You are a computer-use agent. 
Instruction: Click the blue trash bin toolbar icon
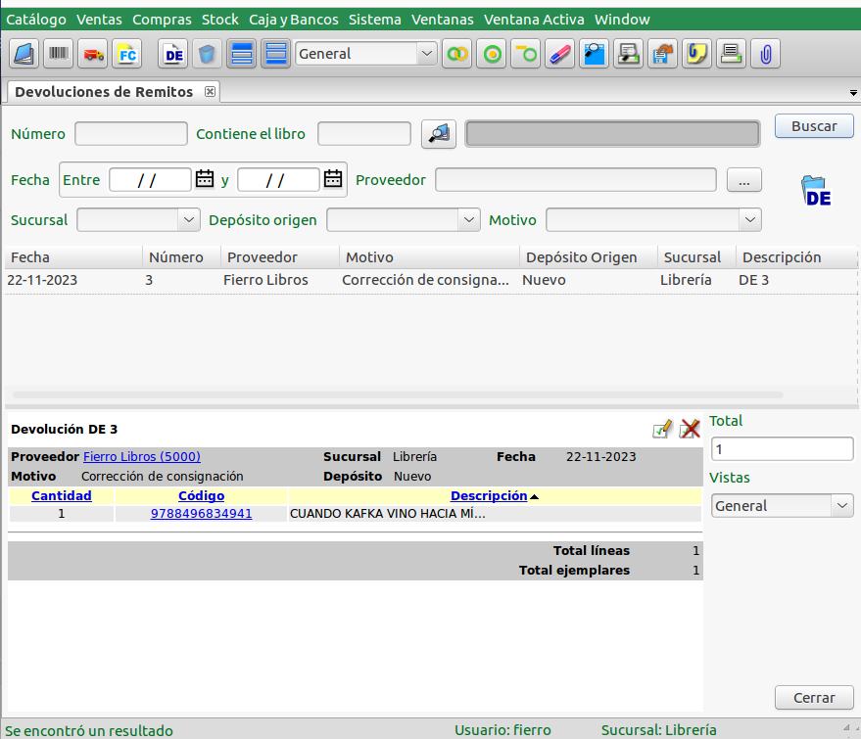207,54
